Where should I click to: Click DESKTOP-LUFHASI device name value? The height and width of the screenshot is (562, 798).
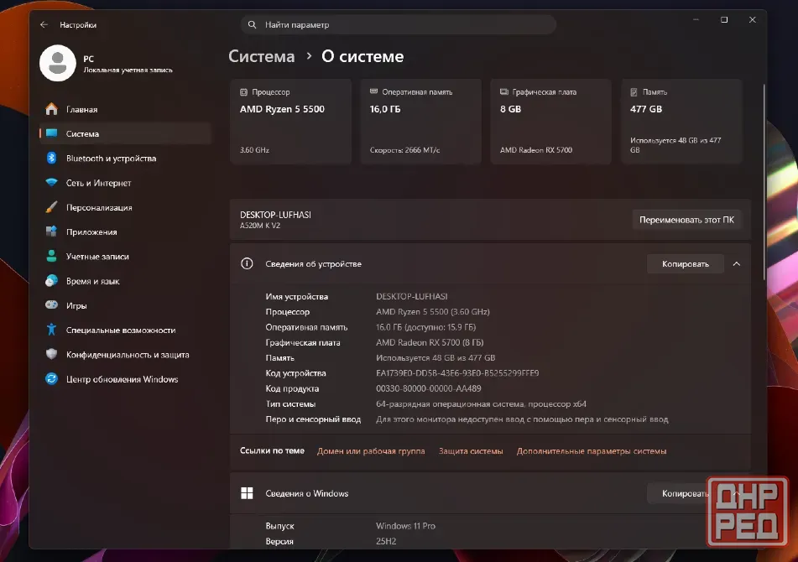[x=412, y=296]
